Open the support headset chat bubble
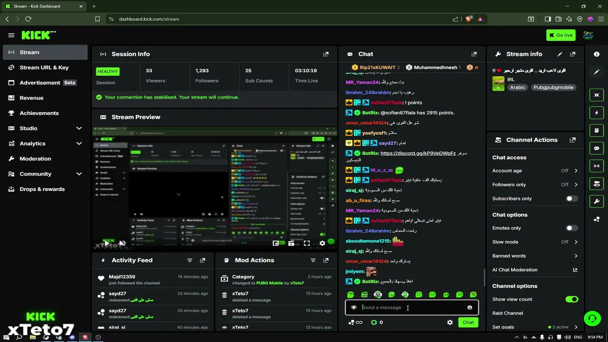 pyautogui.click(x=592, y=318)
